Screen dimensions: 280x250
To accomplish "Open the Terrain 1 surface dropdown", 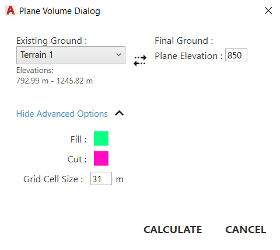I will coord(71,55).
